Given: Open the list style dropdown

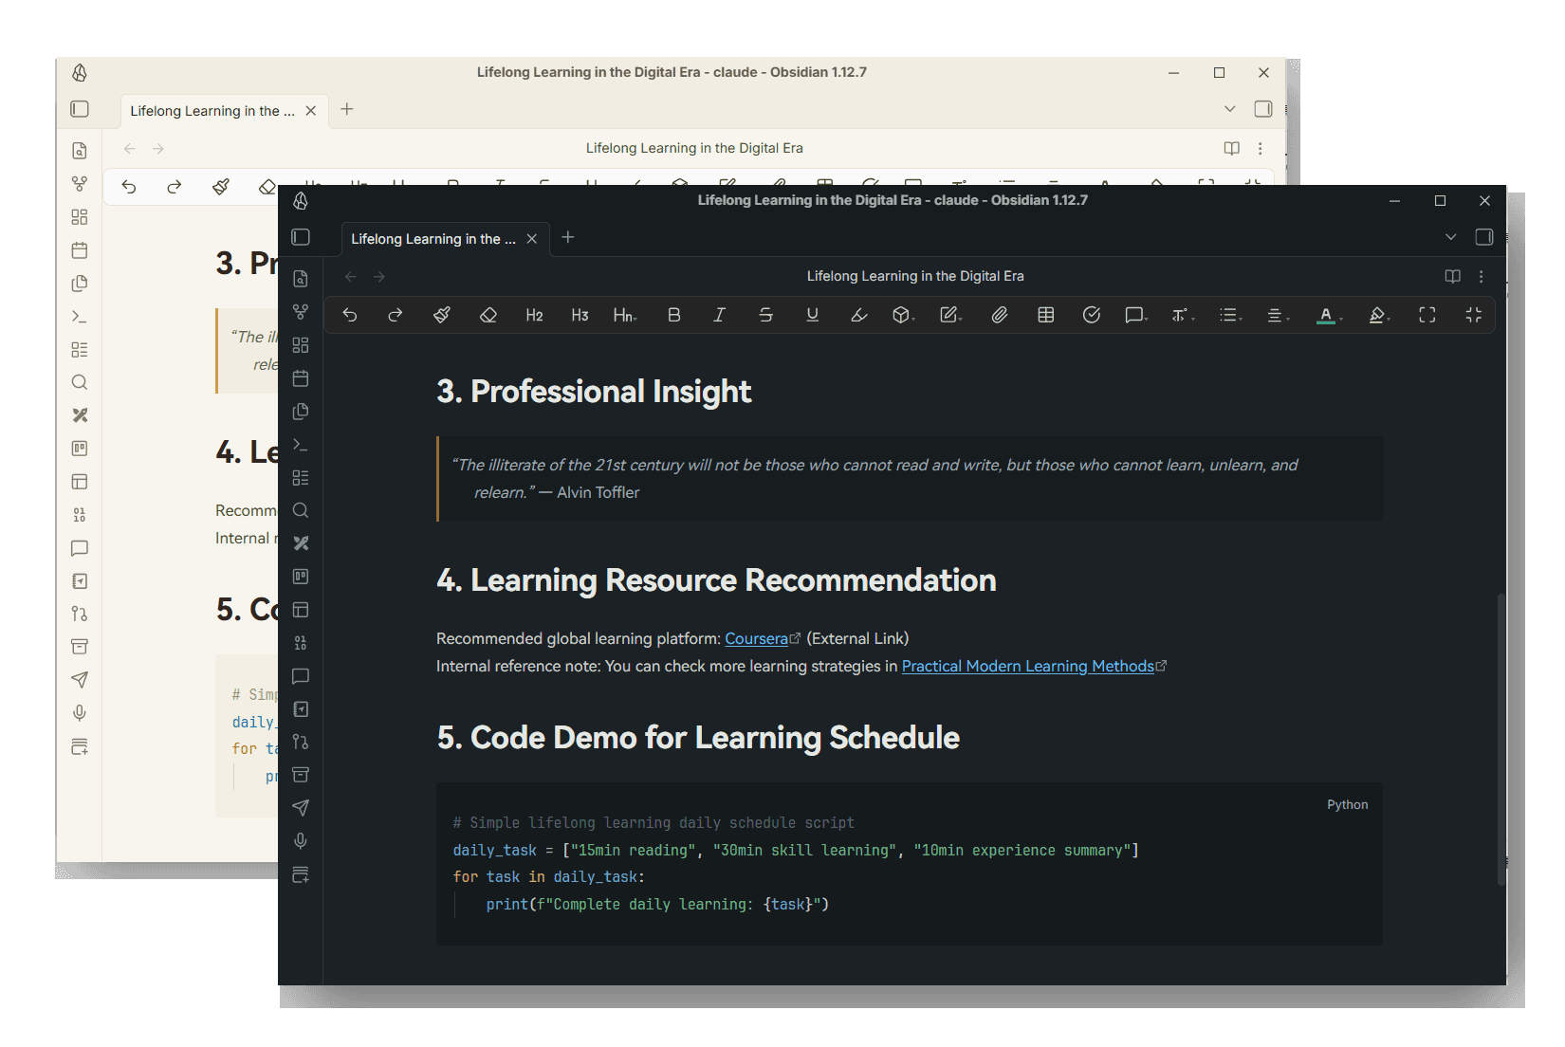Looking at the screenshot, I should click(1231, 315).
